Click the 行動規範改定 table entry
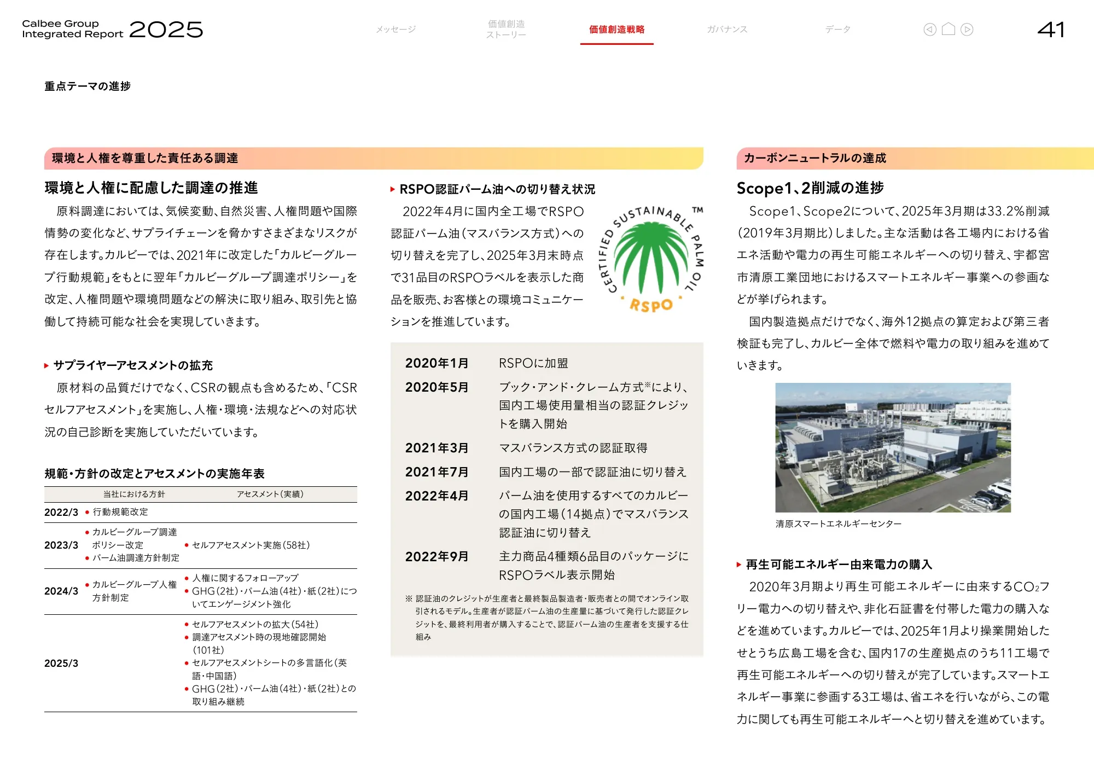This screenshot has height=774, width=1094. (120, 512)
